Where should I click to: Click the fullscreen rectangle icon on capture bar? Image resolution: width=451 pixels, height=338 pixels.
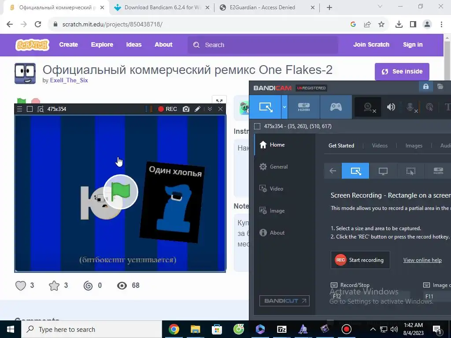[x=30, y=109]
